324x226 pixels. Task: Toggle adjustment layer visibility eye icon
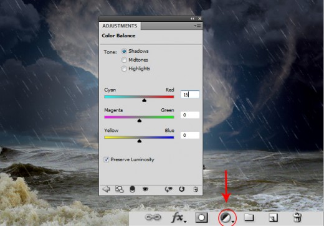145,189
